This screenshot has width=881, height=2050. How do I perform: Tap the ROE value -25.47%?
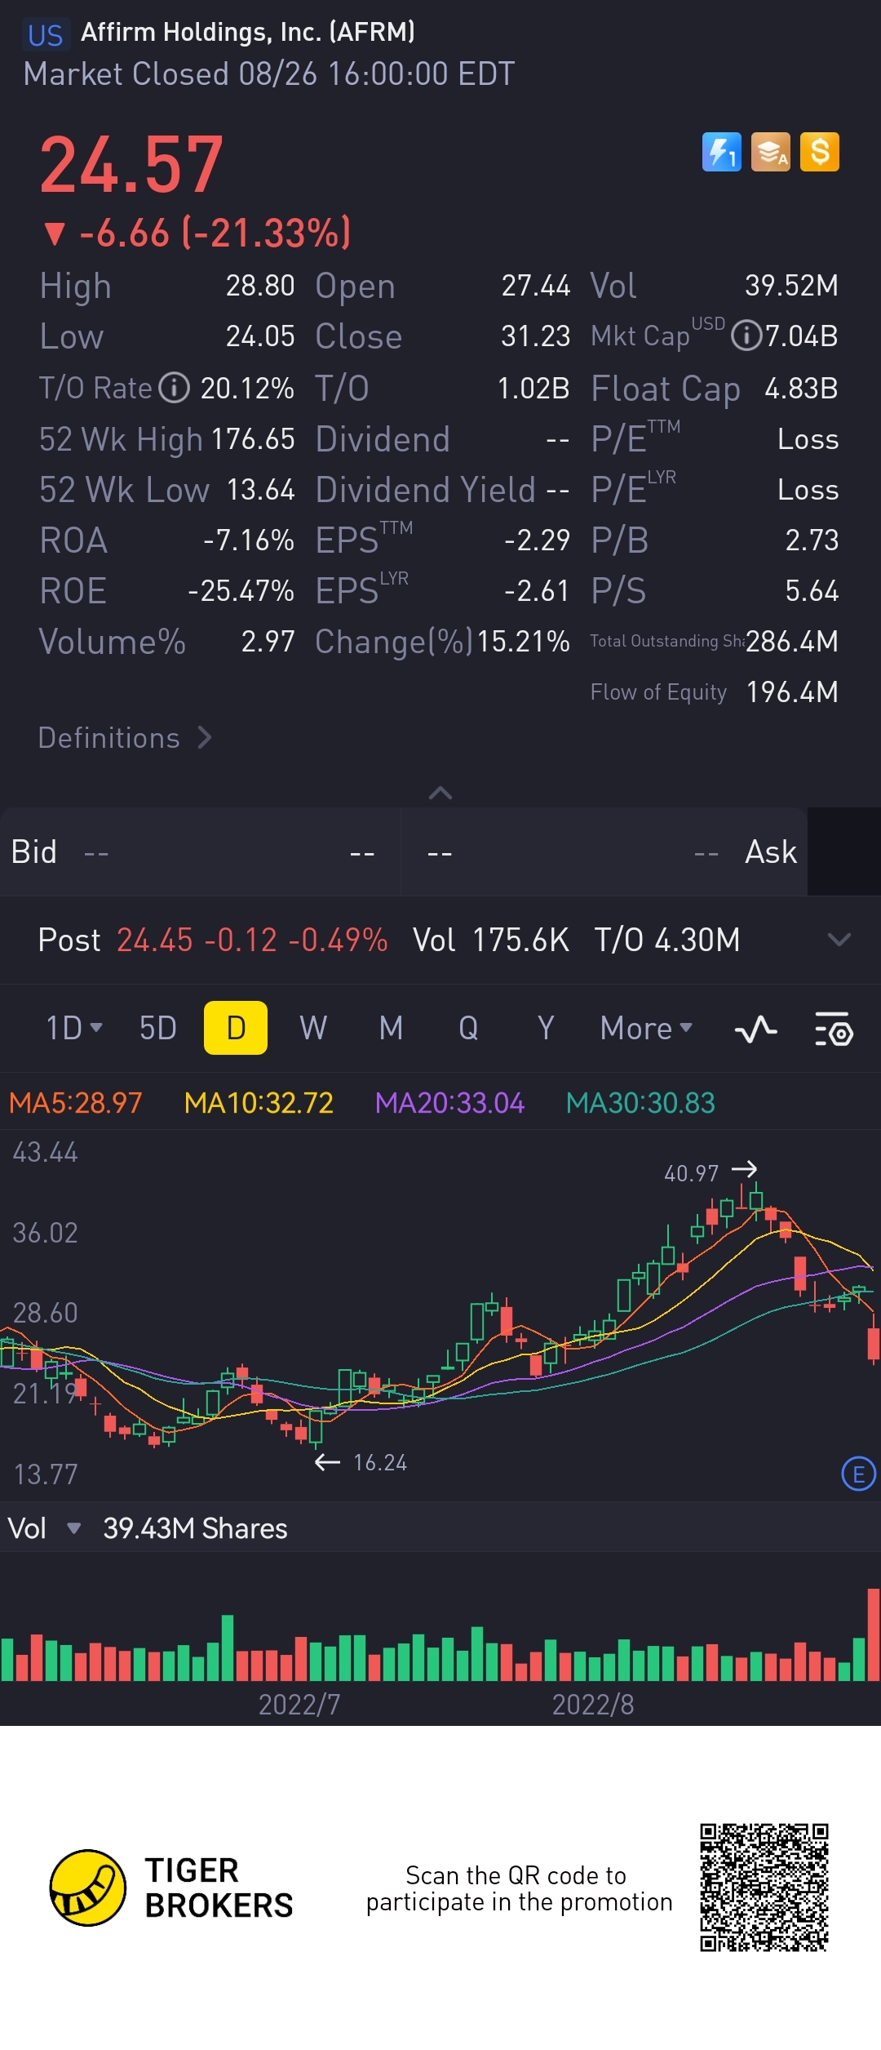pyautogui.click(x=241, y=591)
